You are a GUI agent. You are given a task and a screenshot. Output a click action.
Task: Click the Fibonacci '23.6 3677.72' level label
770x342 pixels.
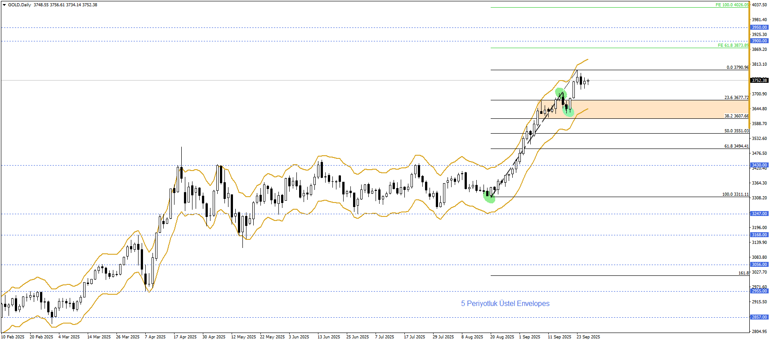tap(736, 98)
